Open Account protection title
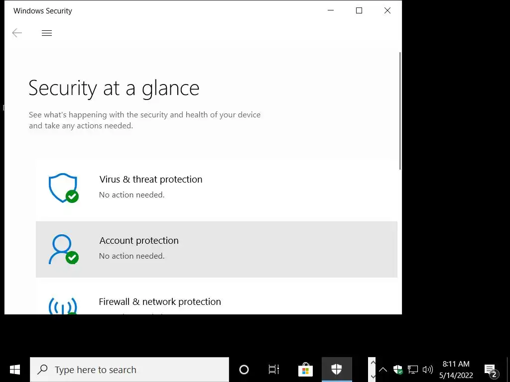The width and height of the screenshot is (510, 382). tap(139, 240)
